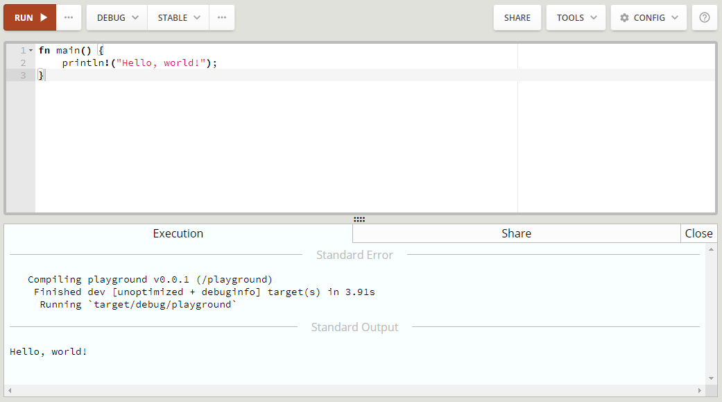Click the SHARE button
This screenshot has width=722, height=402.
click(x=517, y=17)
